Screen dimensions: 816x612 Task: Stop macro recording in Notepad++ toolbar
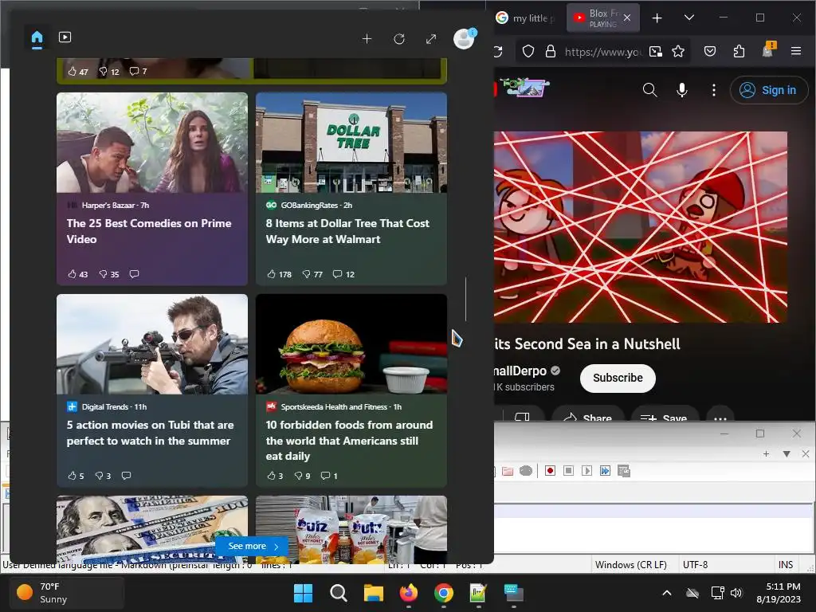pos(568,470)
